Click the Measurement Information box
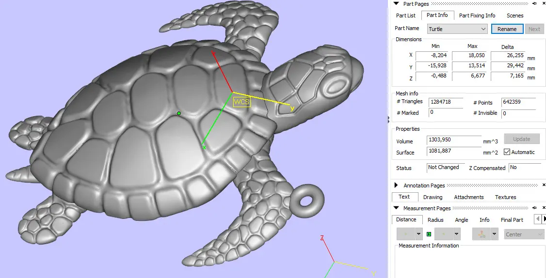Viewport: 546px width, 278px height. pyautogui.click(x=470, y=263)
